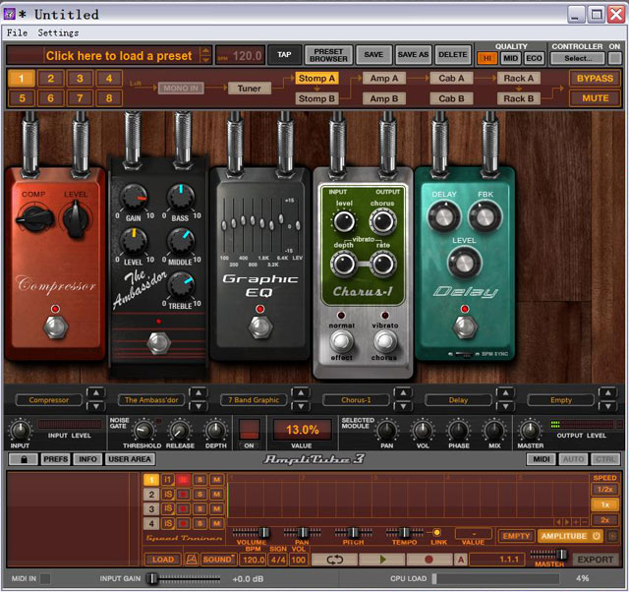The height and width of the screenshot is (592, 629).
Task: Toggle the noise gate ON switch
Action: pyautogui.click(x=249, y=429)
